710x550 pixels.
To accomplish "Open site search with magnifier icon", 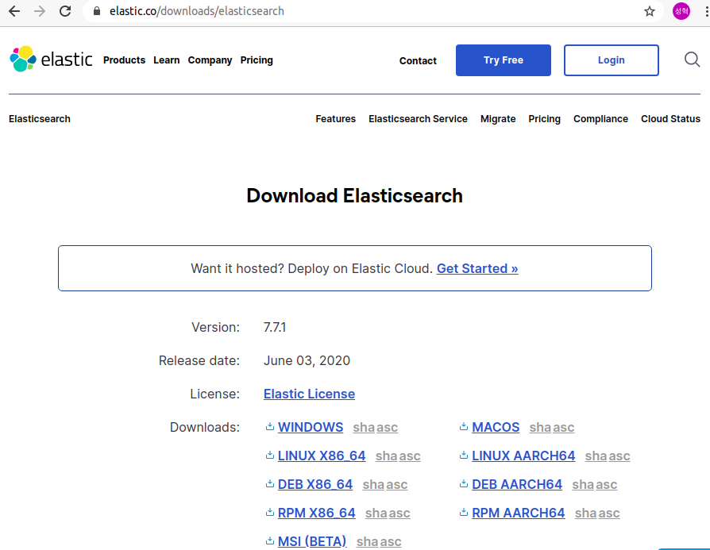I will coord(692,60).
